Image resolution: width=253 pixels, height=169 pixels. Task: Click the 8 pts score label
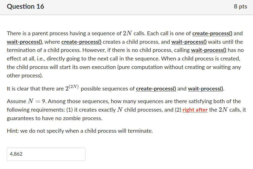(240, 6)
